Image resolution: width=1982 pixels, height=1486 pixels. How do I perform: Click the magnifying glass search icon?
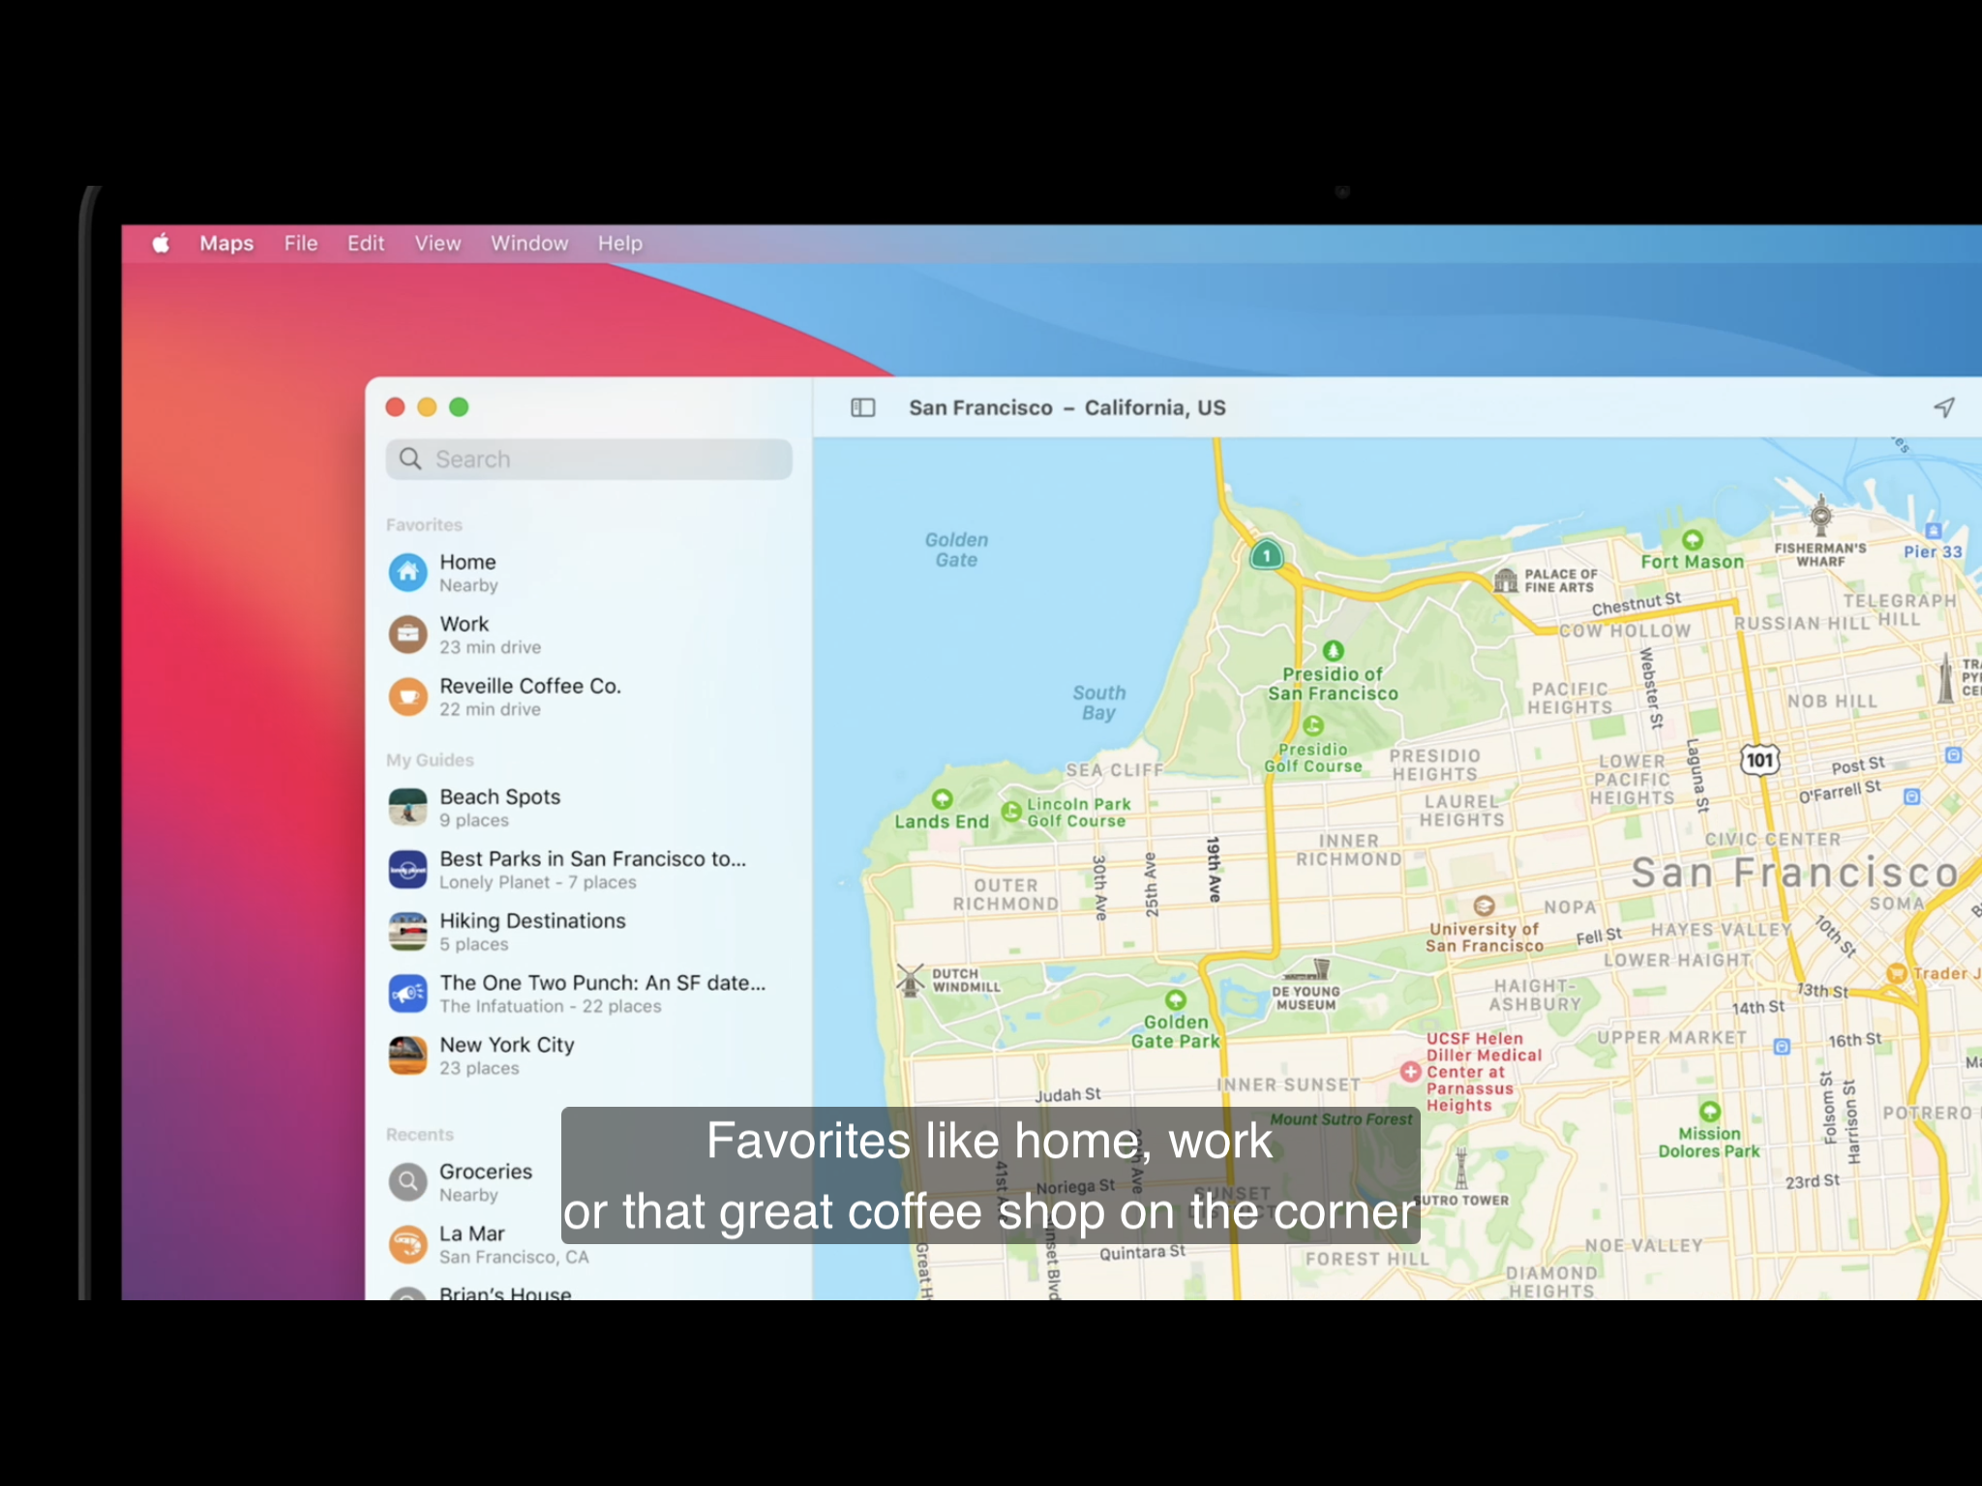tap(410, 459)
